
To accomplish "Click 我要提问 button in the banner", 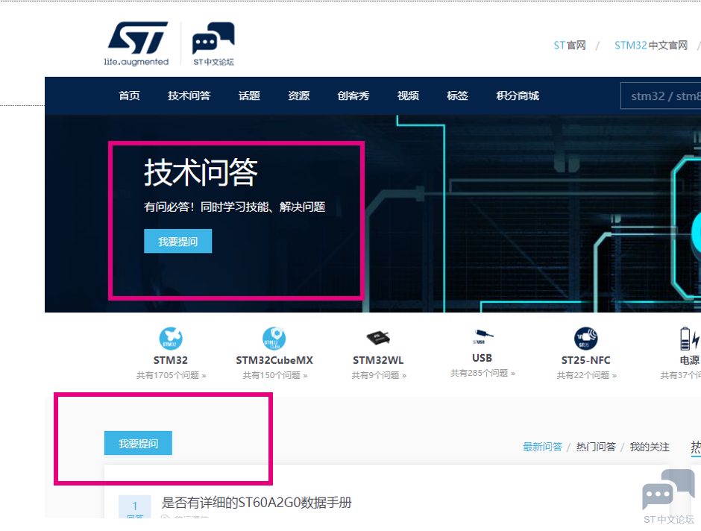I will (178, 241).
